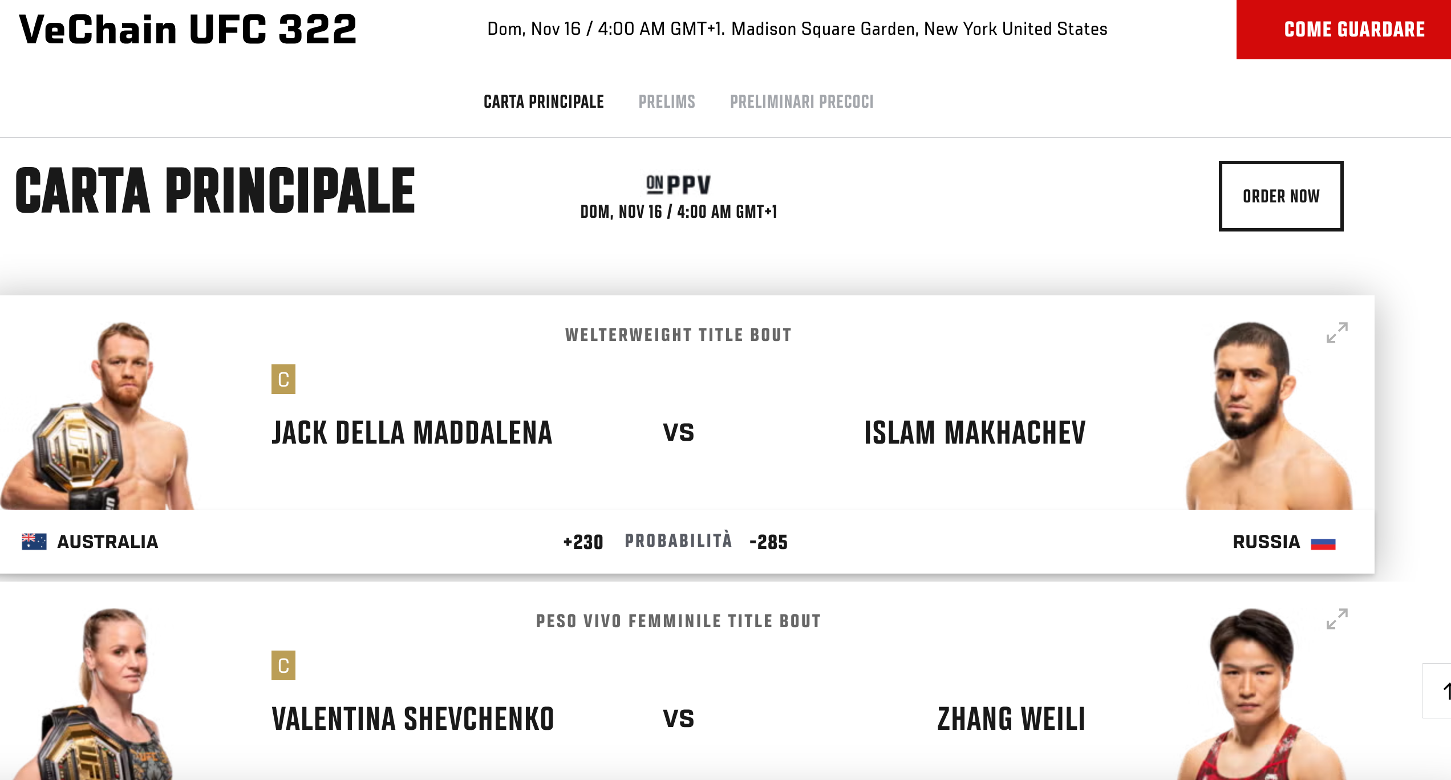Click the Australia flag icon
Image resolution: width=1451 pixels, height=780 pixels.
(34, 542)
